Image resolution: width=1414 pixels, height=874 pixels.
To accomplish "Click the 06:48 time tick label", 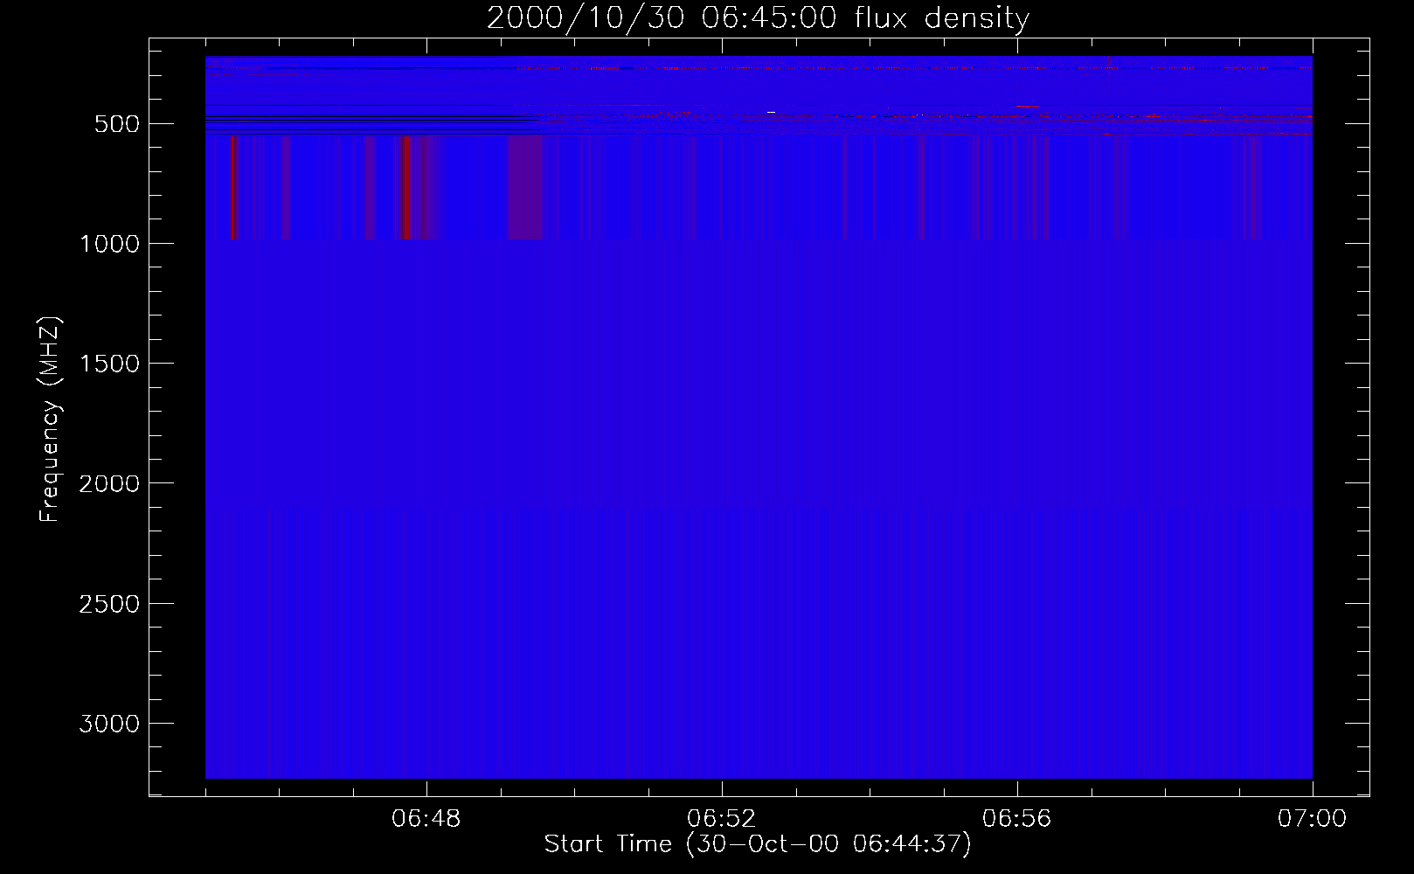I will [x=426, y=819].
